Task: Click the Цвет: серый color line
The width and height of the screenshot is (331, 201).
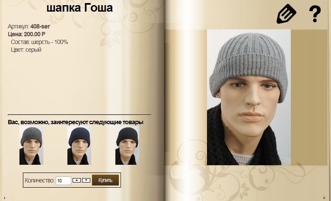Action: point(26,50)
